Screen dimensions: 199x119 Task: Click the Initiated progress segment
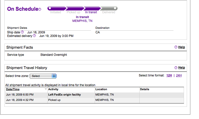[x=57, y=8]
